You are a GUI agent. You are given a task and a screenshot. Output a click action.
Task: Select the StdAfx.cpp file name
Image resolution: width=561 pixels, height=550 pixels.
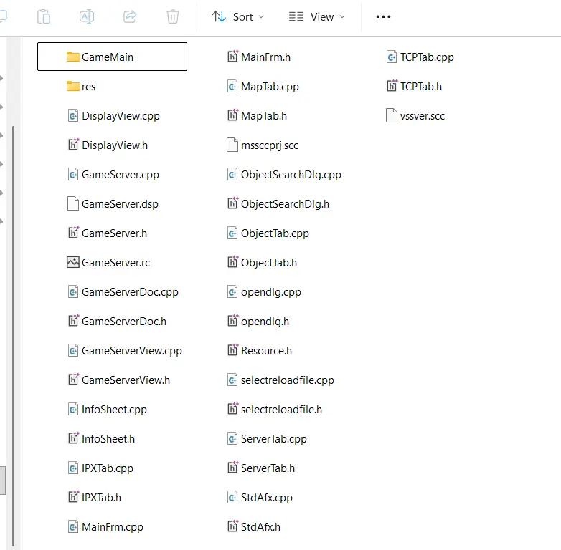click(267, 498)
